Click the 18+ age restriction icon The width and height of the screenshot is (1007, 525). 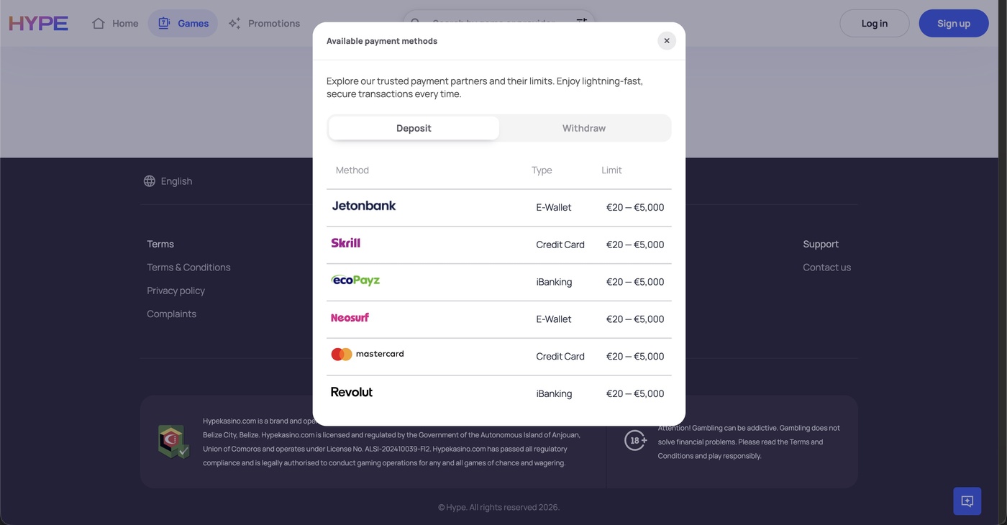[x=635, y=440]
